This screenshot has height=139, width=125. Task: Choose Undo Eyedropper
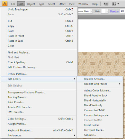tap(39, 9)
